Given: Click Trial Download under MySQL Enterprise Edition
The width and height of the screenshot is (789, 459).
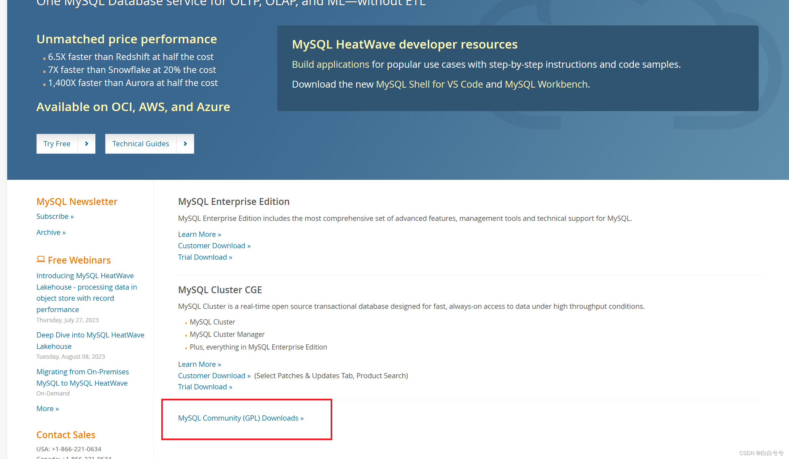Looking at the screenshot, I should (x=205, y=257).
